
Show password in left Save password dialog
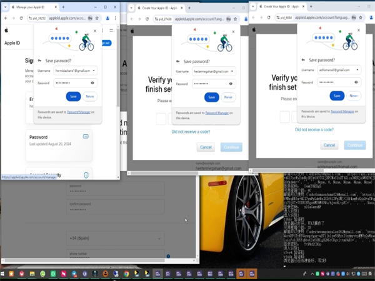[92, 82]
